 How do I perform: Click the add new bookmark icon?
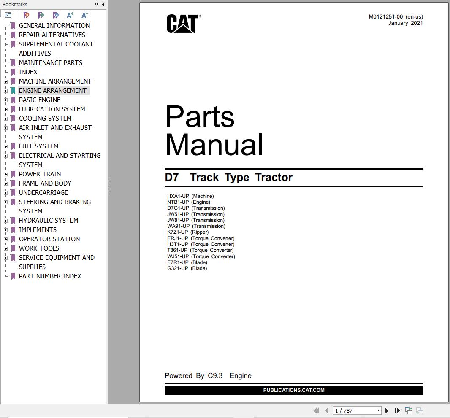(x=41, y=15)
